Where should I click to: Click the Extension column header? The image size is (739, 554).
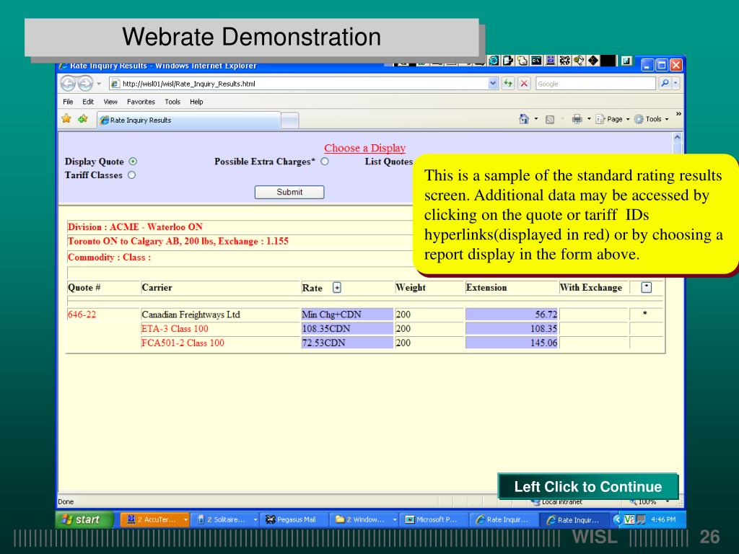486,287
